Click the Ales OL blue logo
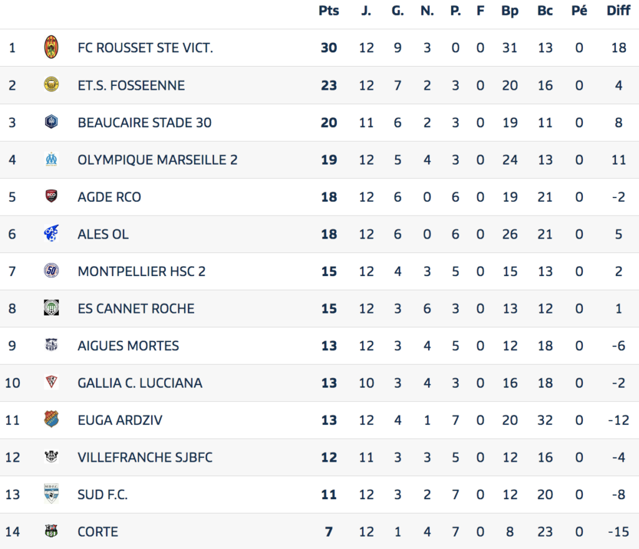The height and width of the screenshot is (549, 639). point(51,234)
